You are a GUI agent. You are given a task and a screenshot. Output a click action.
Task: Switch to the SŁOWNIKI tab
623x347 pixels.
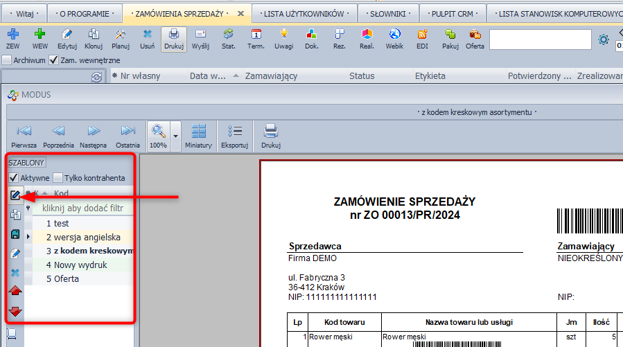pyautogui.click(x=388, y=14)
